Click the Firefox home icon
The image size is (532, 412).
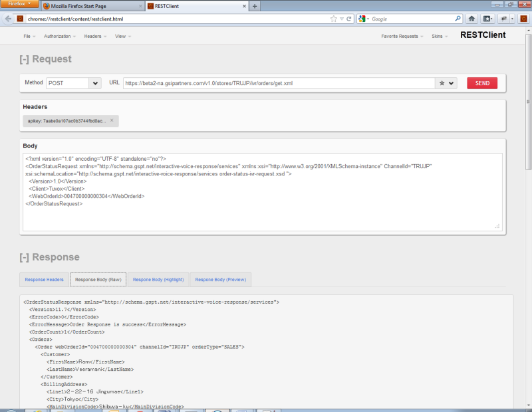471,19
